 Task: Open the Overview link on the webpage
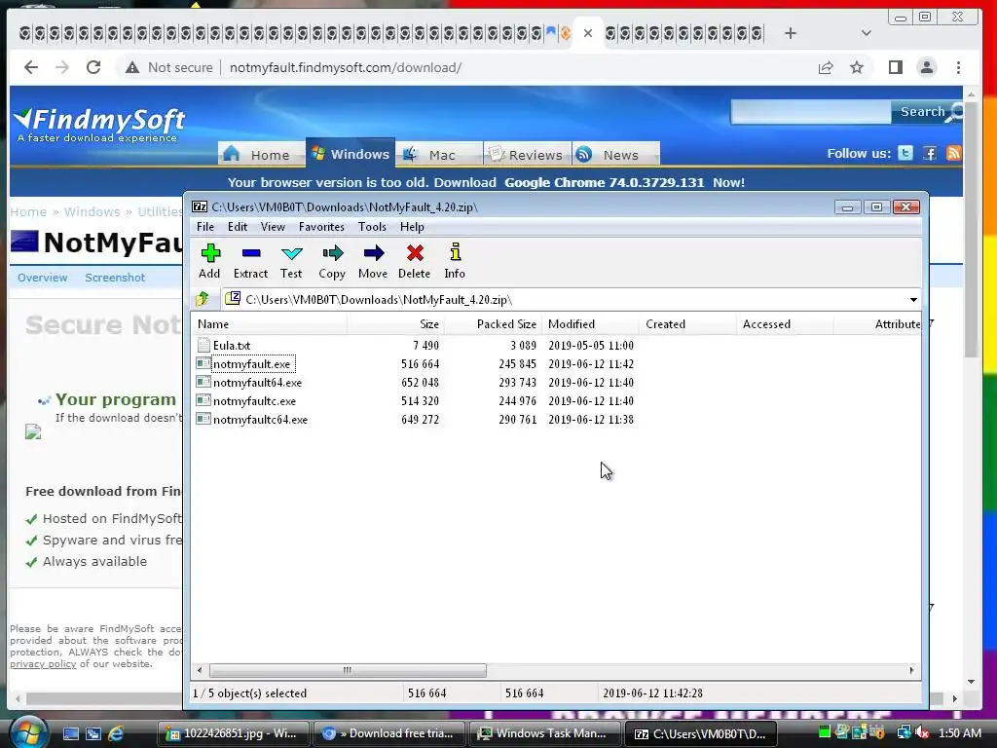pyautogui.click(x=43, y=278)
